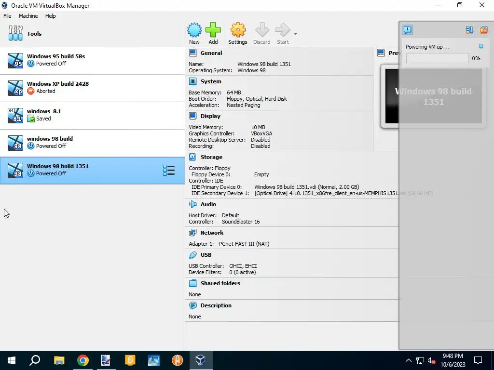The width and height of the screenshot is (494, 370).
Task: Click the Discard toolbar icon
Action: [262, 30]
